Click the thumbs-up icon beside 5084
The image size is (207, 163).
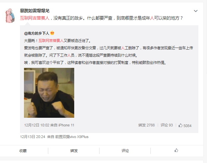(180, 125)
